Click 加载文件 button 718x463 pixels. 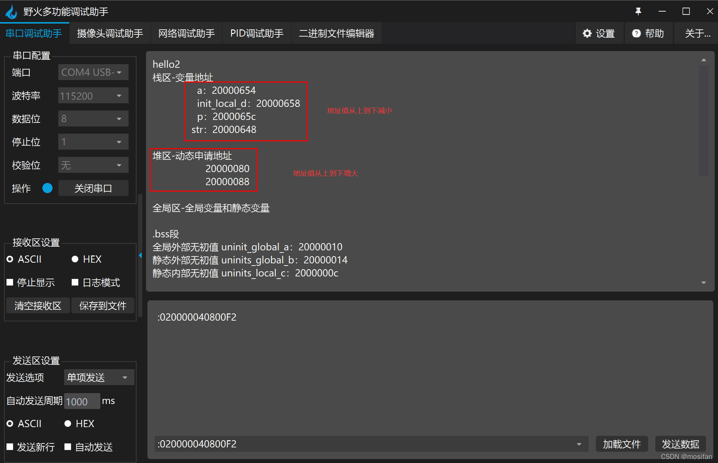[x=622, y=444]
